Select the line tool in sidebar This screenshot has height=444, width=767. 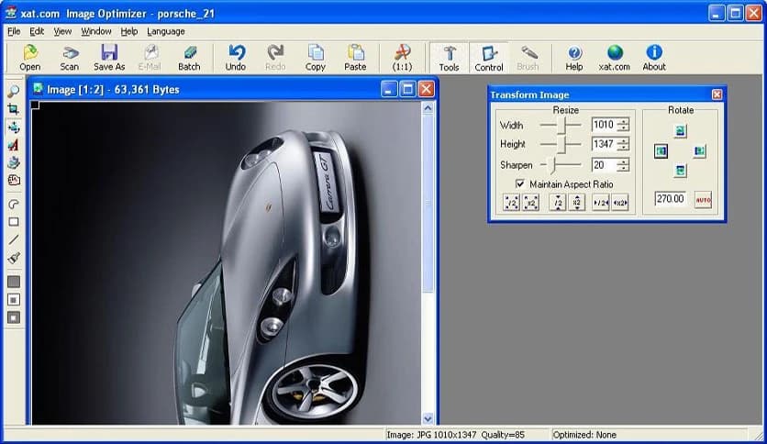14,239
